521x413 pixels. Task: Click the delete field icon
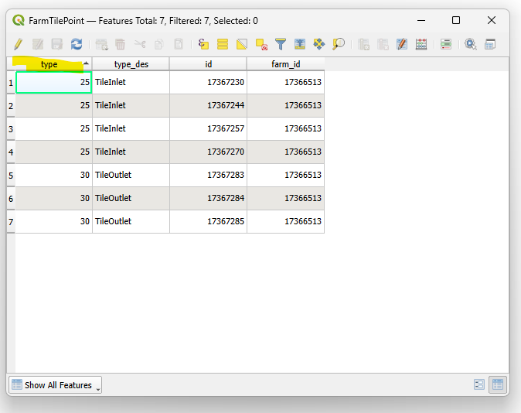(383, 44)
